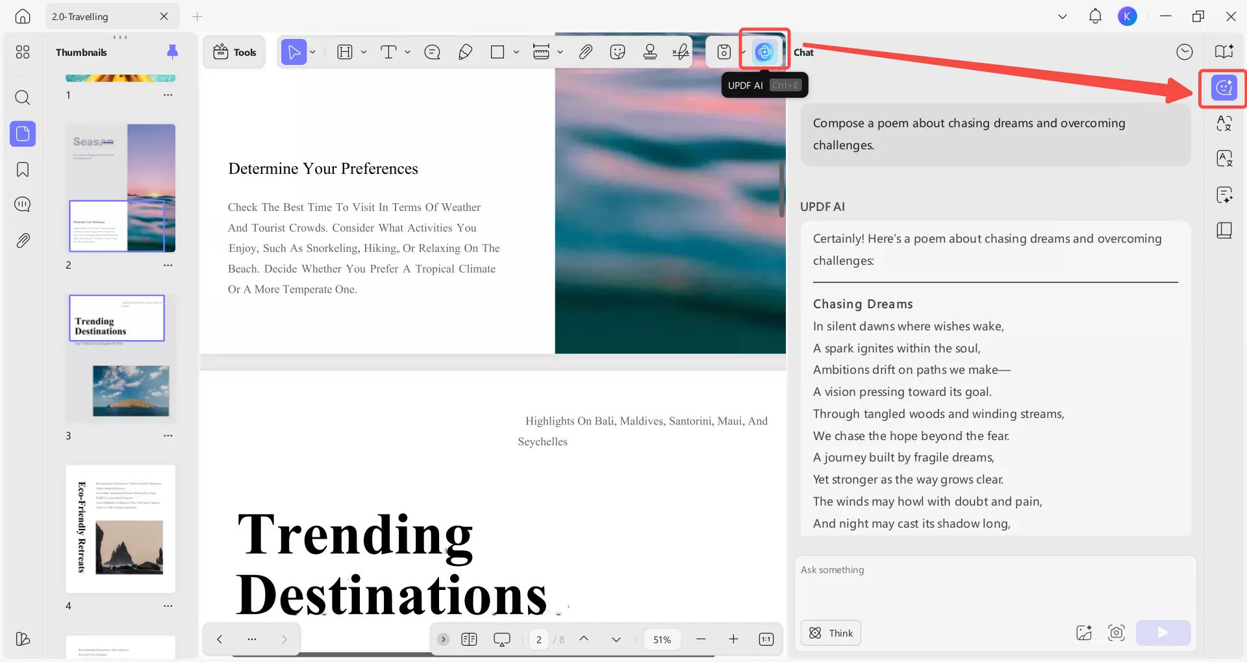Click the current page number field
The image size is (1247, 662).
pyautogui.click(x=539, y=639)
